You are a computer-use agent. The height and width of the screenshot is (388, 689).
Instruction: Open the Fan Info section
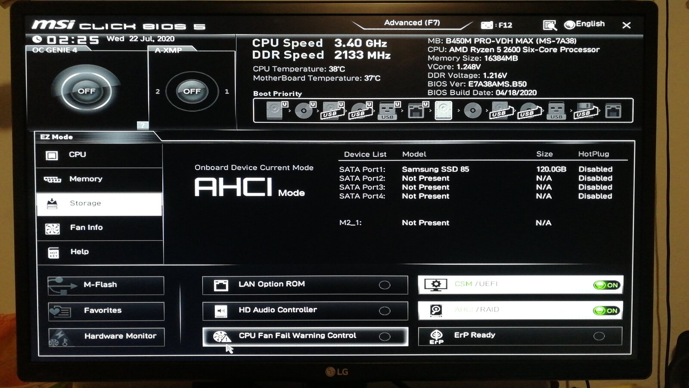tap(99, 228)
